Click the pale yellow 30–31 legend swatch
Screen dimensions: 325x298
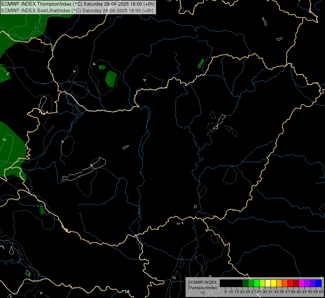pos(268,283)
